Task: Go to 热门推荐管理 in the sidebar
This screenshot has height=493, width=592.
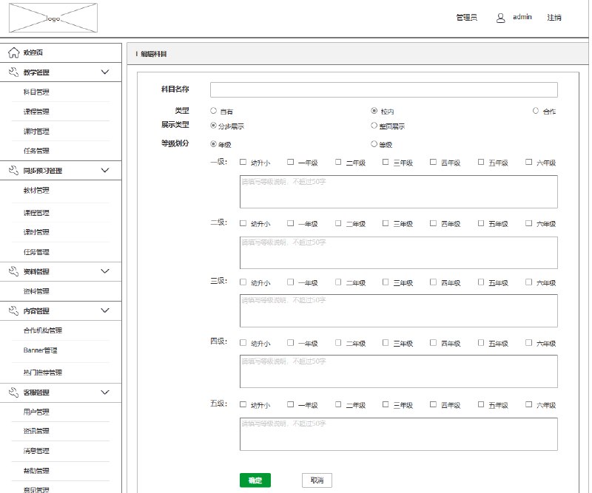Action: [43, 373]
